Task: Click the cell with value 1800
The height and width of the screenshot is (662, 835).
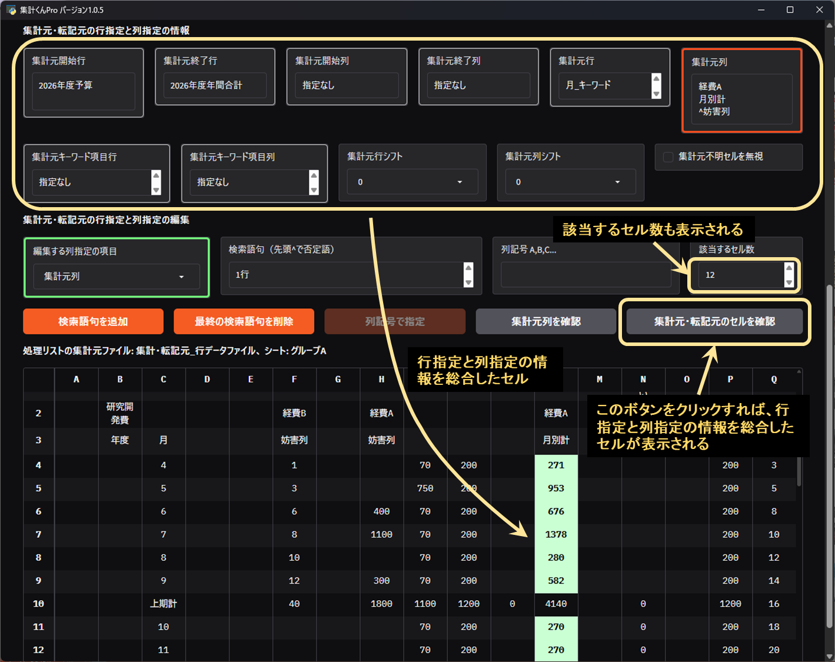Action: click(381, 604)
